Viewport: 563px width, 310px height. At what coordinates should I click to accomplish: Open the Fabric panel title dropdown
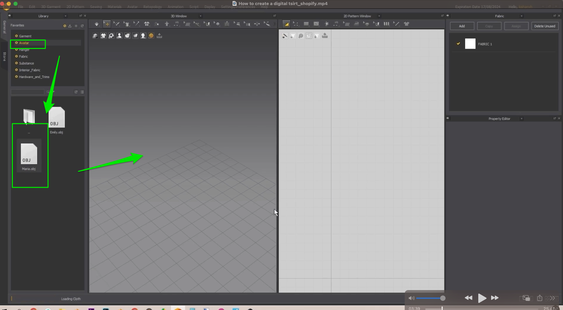tap(521, 16)
